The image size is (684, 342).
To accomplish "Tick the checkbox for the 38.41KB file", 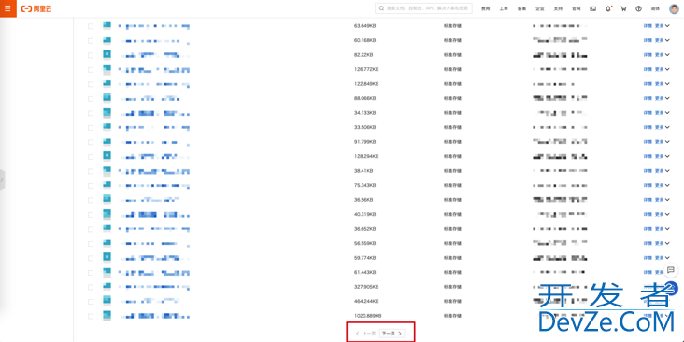I will click(91, 171).
